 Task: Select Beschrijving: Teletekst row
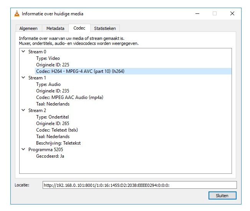(58, 143)
